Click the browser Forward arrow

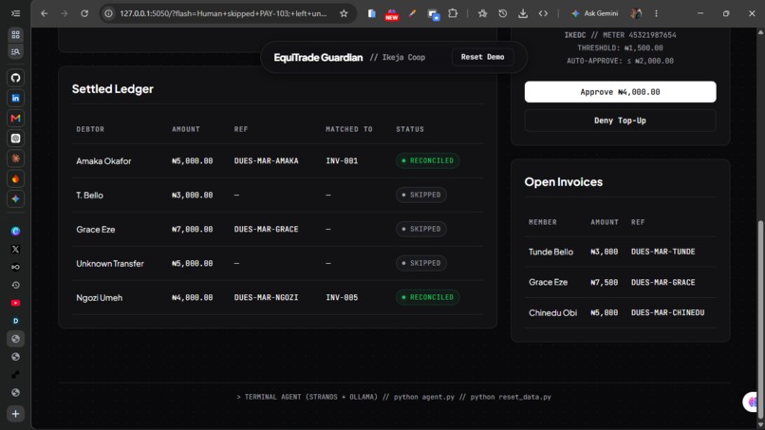[x=65, y=13]
